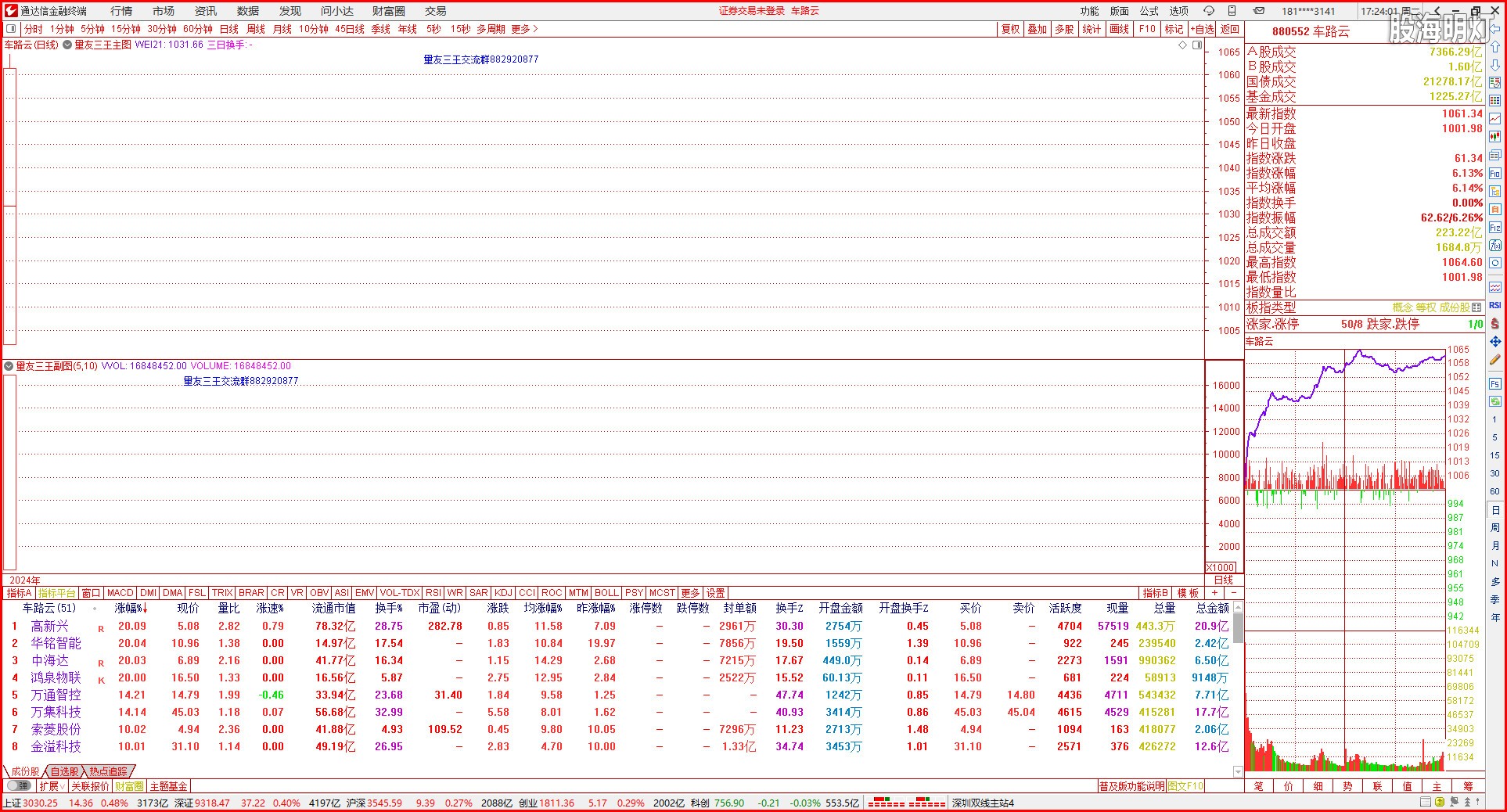This screenshot has height=812, width=1507.
Task: Click the double up-arrow icon in status bar
Action: [x=1466, y=803]
